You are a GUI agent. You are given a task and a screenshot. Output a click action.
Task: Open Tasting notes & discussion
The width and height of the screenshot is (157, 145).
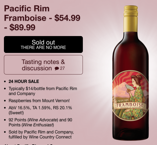coord(43,65)
